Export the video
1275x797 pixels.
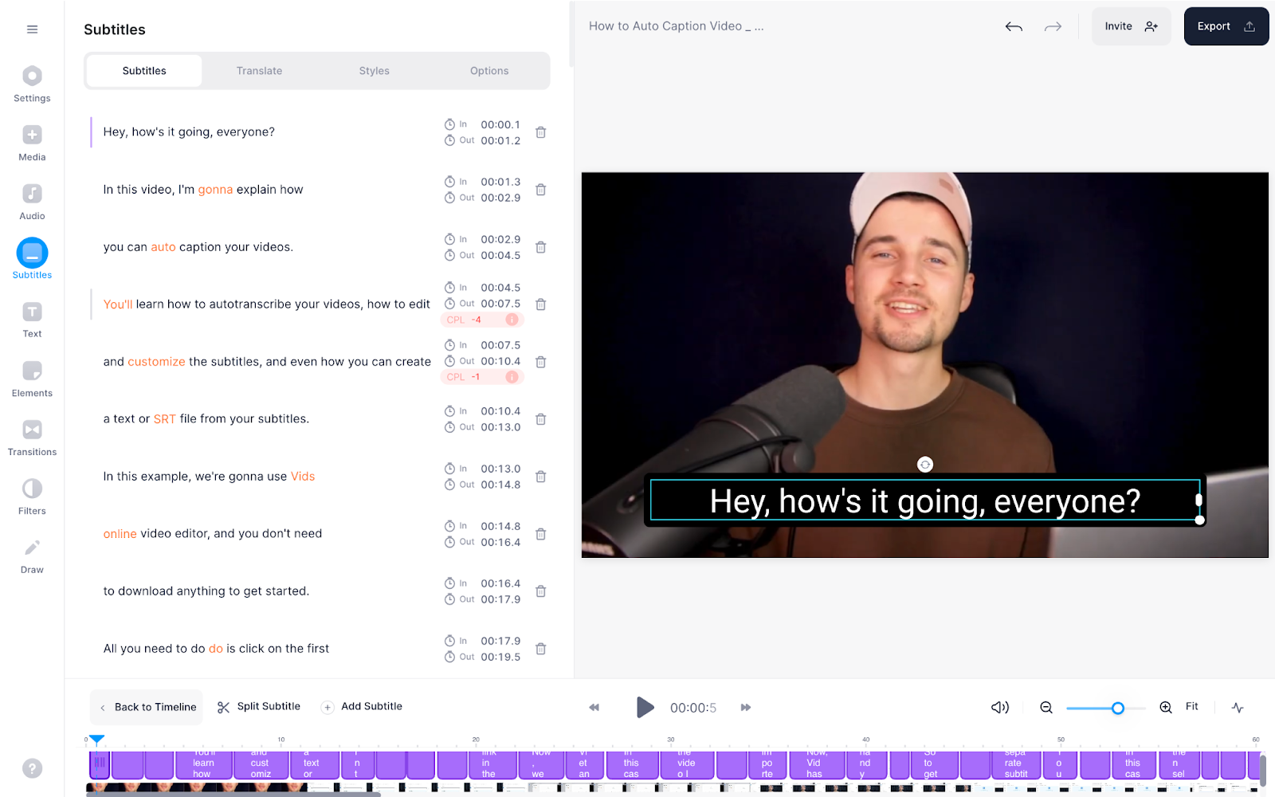1225,26
